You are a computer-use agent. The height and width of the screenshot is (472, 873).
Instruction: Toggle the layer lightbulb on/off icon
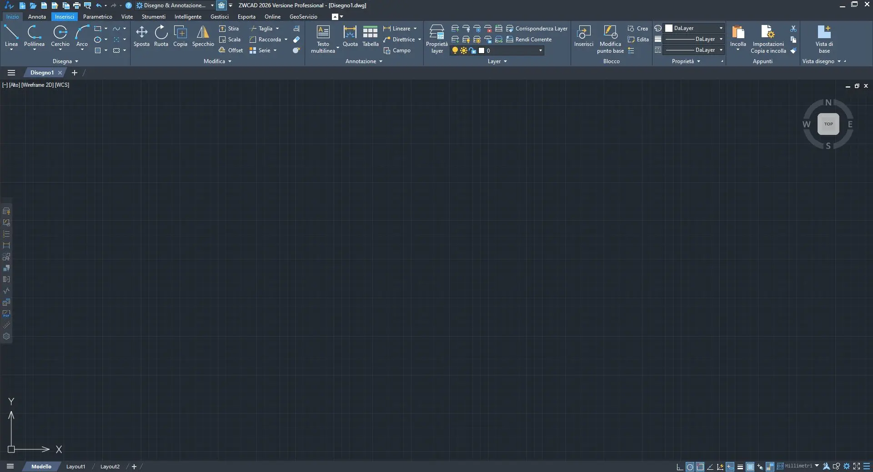coord(455,50)
